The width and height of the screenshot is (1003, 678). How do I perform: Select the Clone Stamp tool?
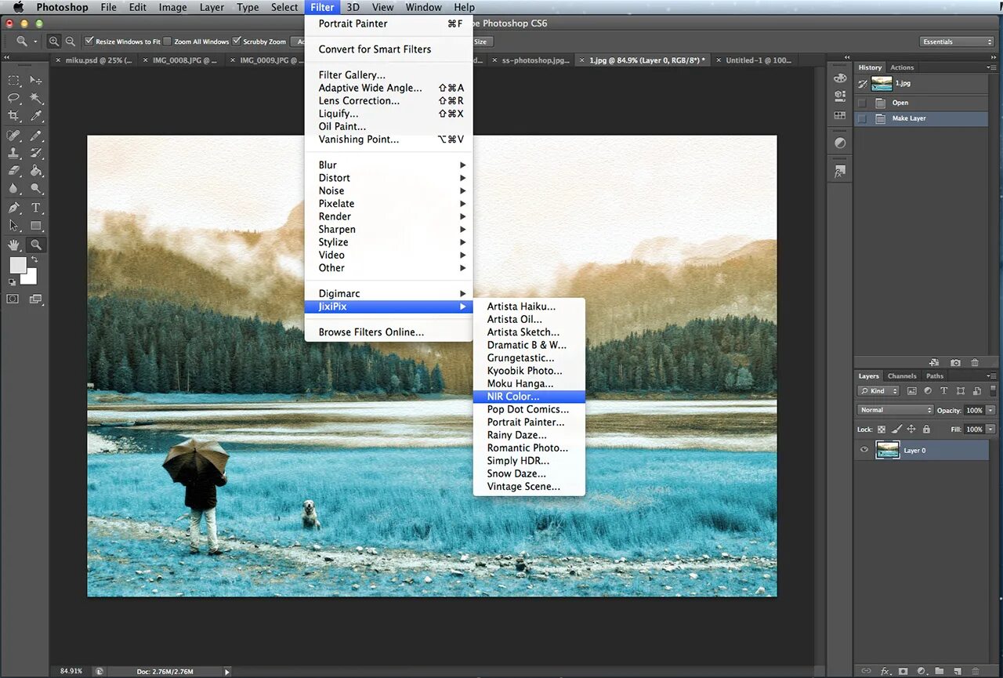[x=14, y=154]
